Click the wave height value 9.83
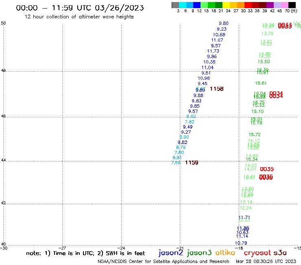Screen dimensions: 301x265 (196, 101)
